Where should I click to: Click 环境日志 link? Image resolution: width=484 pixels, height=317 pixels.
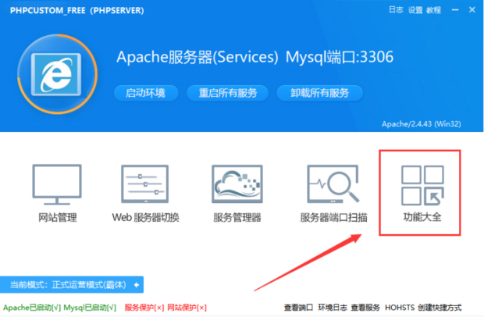(333, 308)
